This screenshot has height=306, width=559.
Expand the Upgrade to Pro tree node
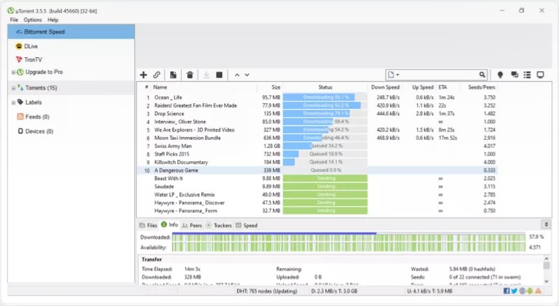[x=13, y=73]
